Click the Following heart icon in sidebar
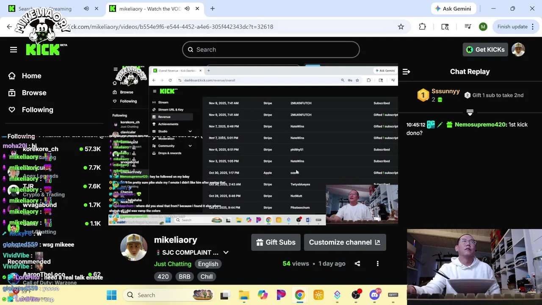Viewport: 542px width, 305px height. (12, 110)
